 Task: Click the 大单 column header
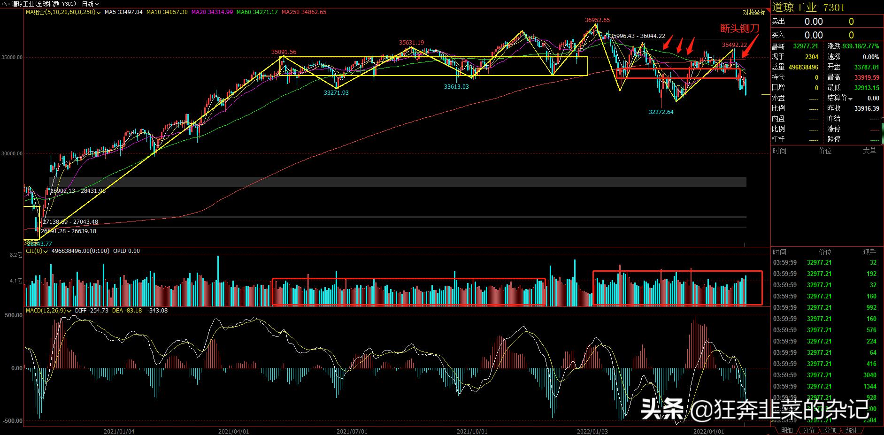tap(869, 151)
